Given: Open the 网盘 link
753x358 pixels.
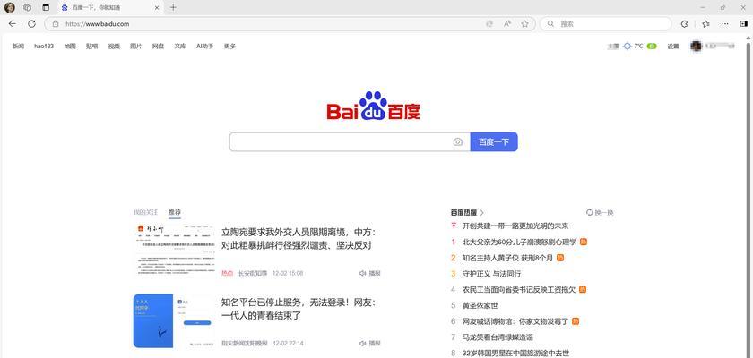Looking at the screenshot, I should click(158, 47).
